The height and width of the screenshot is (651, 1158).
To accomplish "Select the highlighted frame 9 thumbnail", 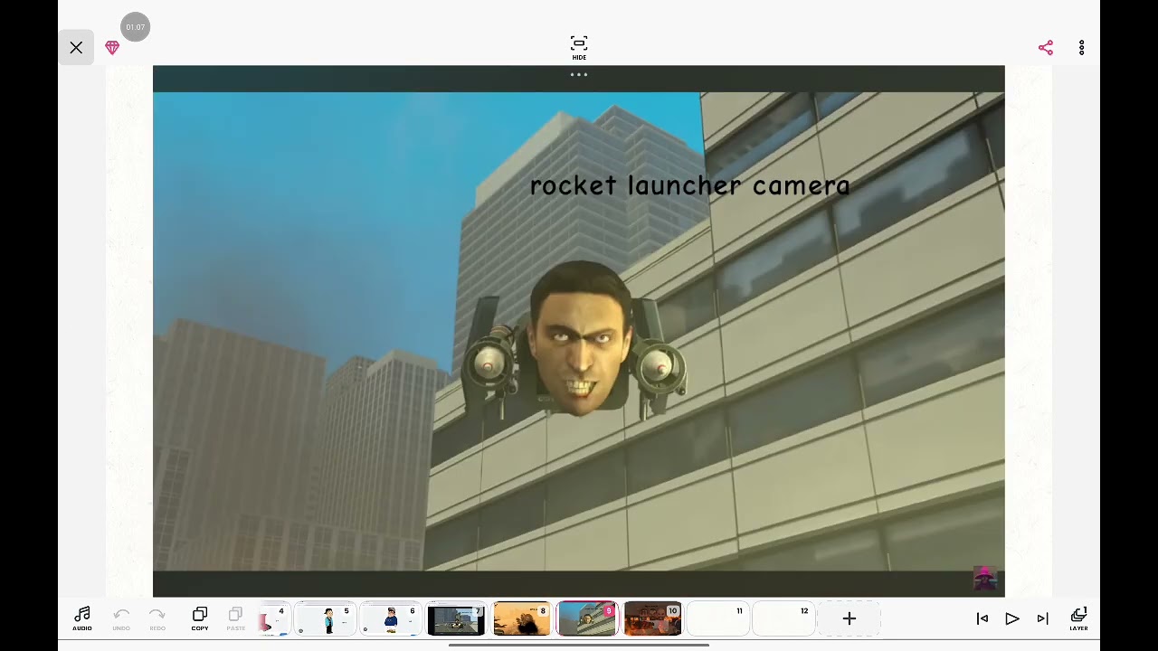I will (587, 619).
